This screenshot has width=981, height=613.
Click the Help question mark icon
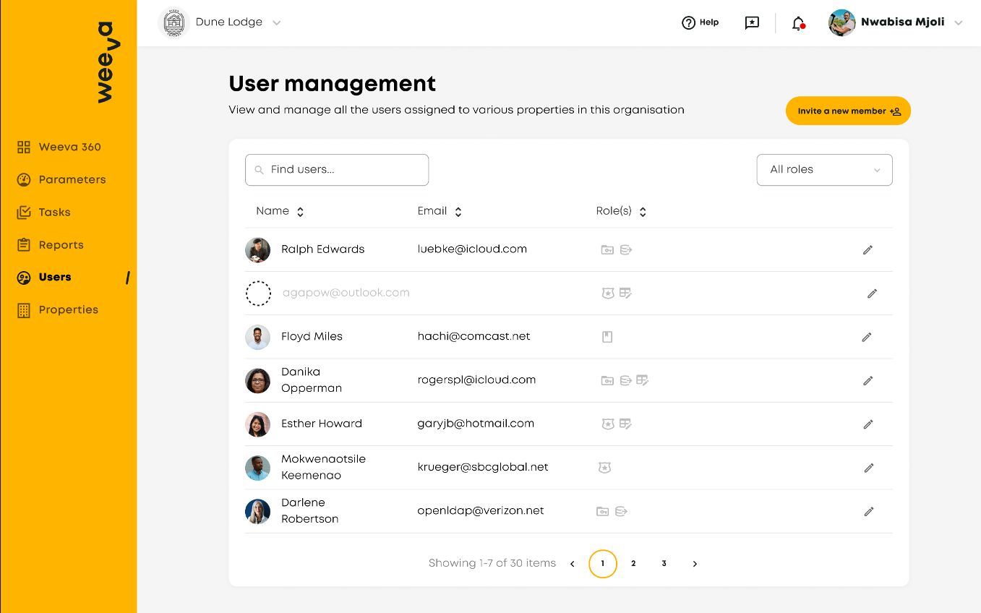coord(688,23)
